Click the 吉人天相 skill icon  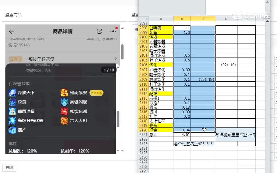64,121
